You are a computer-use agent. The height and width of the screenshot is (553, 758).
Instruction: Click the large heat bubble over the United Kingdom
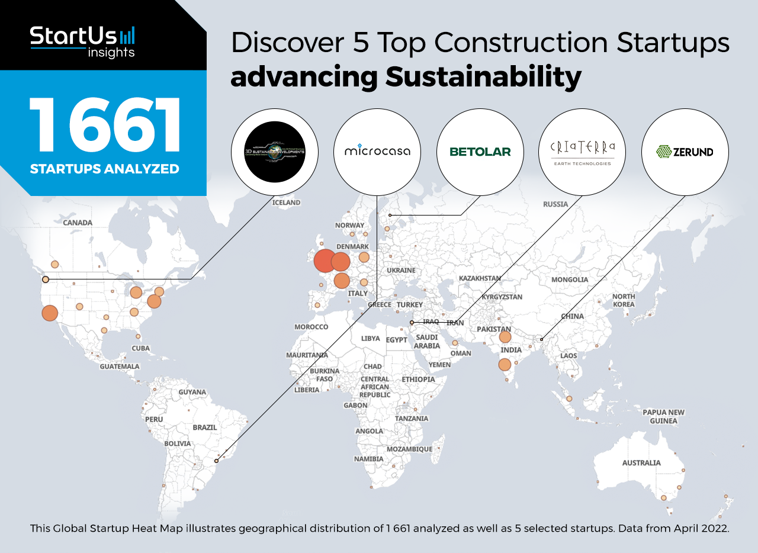click(x=325, y=261)
